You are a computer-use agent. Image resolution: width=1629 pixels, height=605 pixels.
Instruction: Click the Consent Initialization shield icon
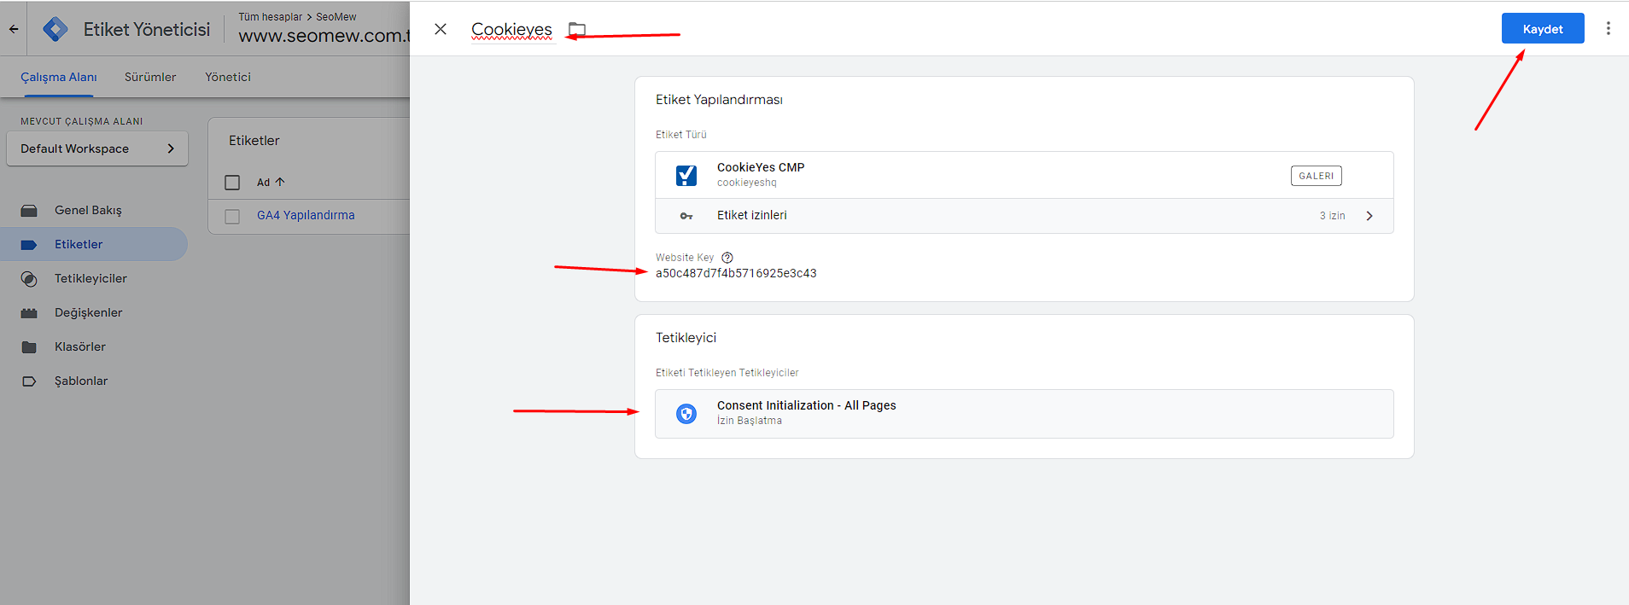pos(686,414)
